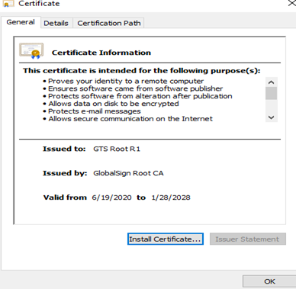Click the purposes list scrollbar thumb
This screenshot has width=296, height=289.
pyautogui.click(x=272, y=93)
